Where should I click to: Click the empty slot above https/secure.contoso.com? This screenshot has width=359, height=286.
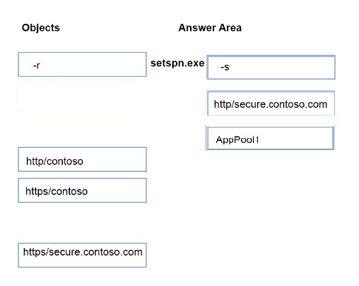(82, 221)
